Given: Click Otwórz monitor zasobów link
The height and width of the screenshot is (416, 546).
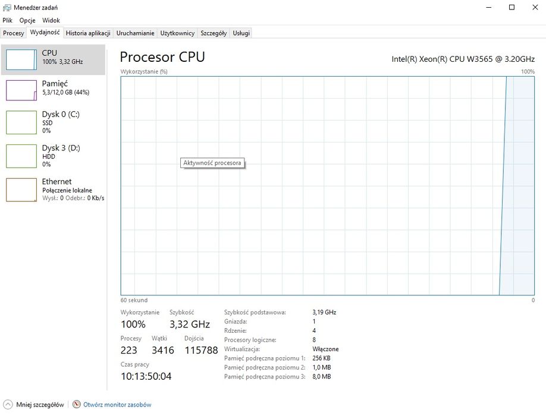Looking at the screenshot, I should coord(117,405).
